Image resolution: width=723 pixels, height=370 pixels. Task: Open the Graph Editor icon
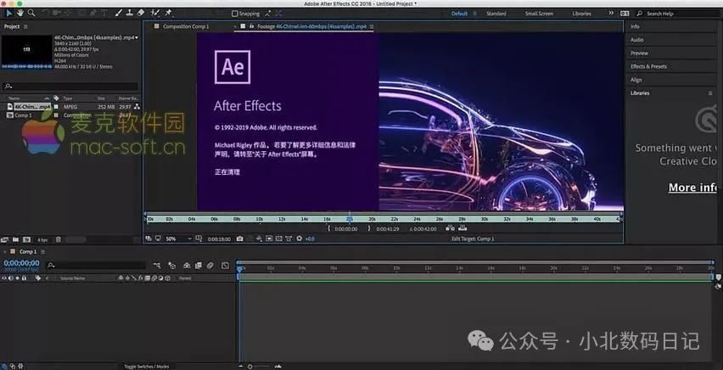pyautogui.click(x=225, y=266)
